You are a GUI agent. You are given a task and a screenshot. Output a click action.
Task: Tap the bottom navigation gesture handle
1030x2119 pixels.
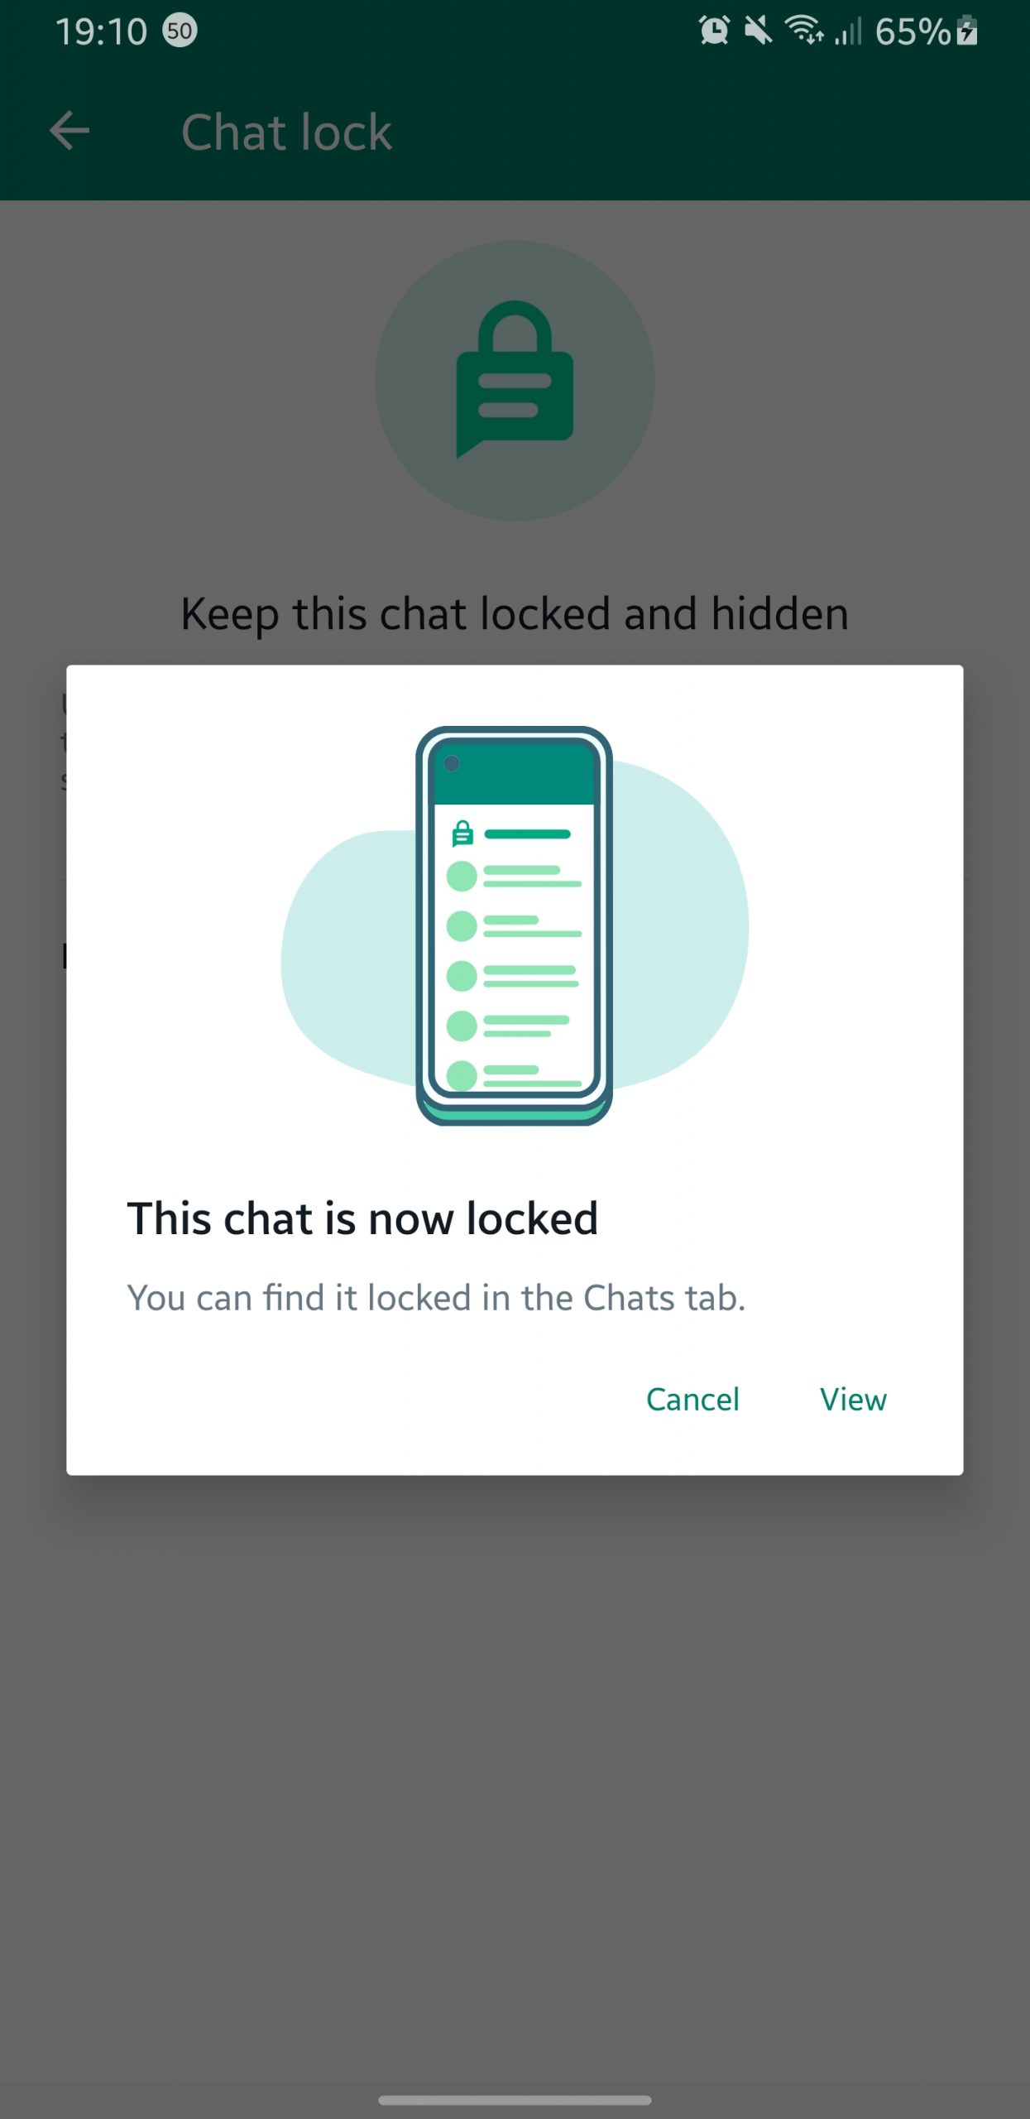(x=515, y=2100)
